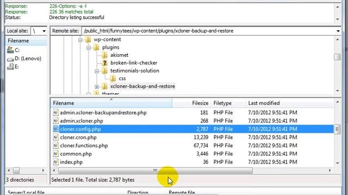Sort remote files by Filetype column

coord(228,103)
